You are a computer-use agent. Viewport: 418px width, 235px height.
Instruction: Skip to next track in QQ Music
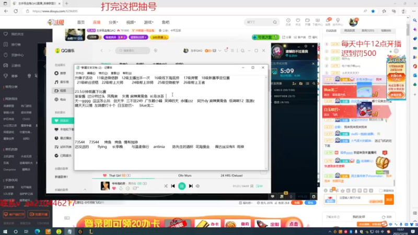pos(191,186)
